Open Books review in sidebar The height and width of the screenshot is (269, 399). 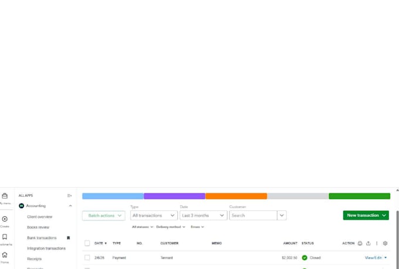[38, 227]
